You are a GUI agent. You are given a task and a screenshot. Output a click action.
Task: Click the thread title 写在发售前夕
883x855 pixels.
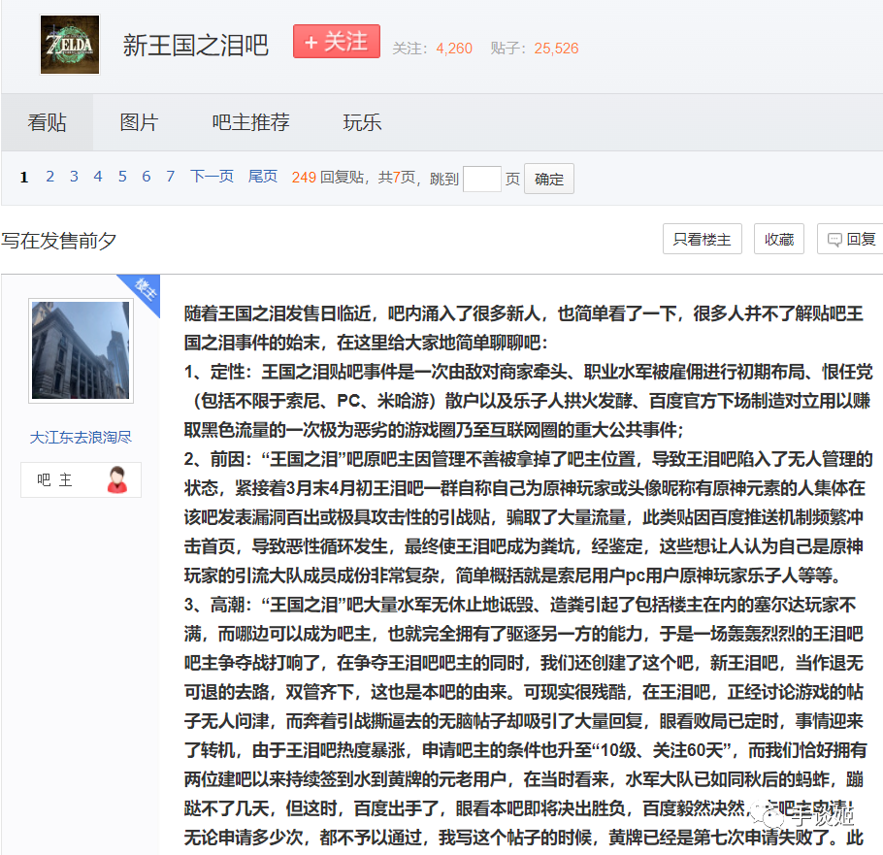click(x=58, y=241)
